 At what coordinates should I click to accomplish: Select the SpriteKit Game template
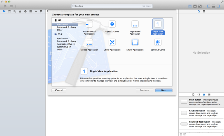(158, 45)
